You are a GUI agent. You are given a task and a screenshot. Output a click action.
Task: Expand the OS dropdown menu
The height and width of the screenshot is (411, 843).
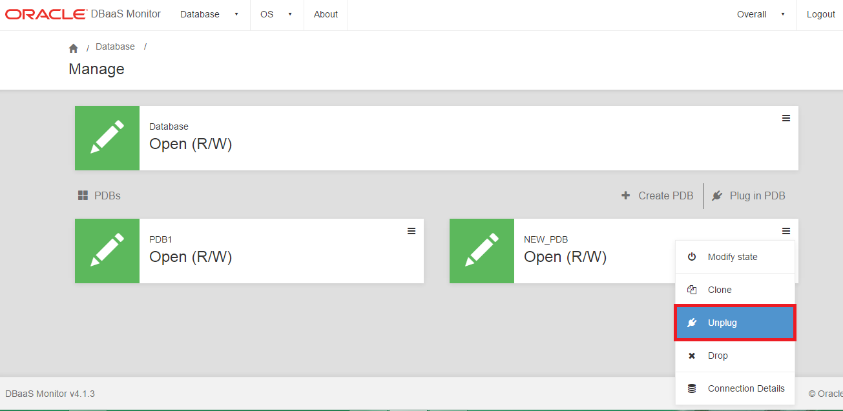point(276,14)
